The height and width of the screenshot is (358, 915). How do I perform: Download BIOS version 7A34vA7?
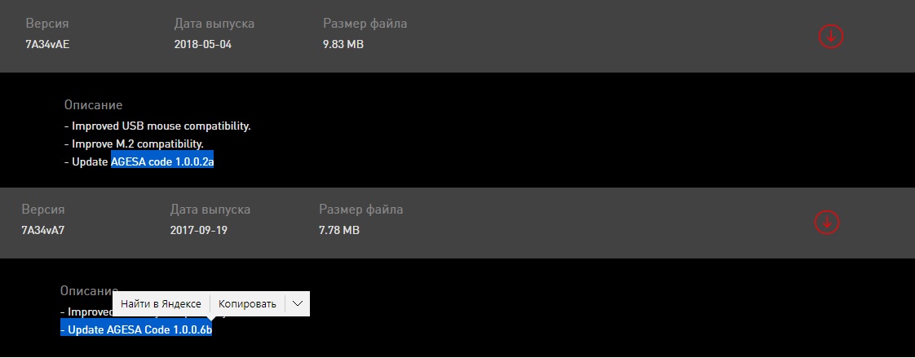tap(826, 221)
